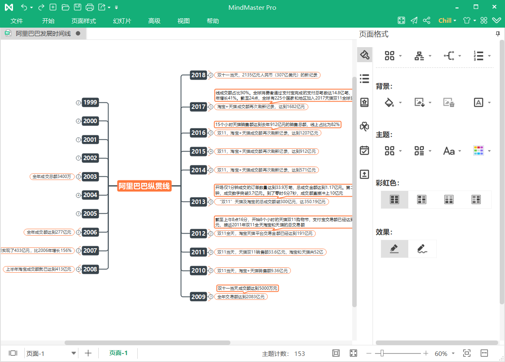505x362 pixels.
Task: Open file using the folder icon
Action: pos(65,7)
